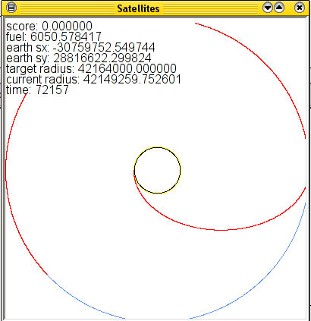The width and height of the screenshot is (311, 321).
Task: Close the Satellites window
Action: 300,8
